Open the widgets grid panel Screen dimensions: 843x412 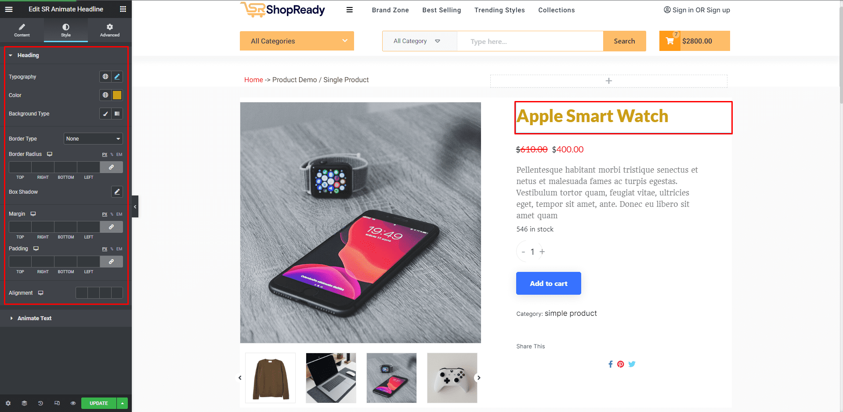[123, 9]
